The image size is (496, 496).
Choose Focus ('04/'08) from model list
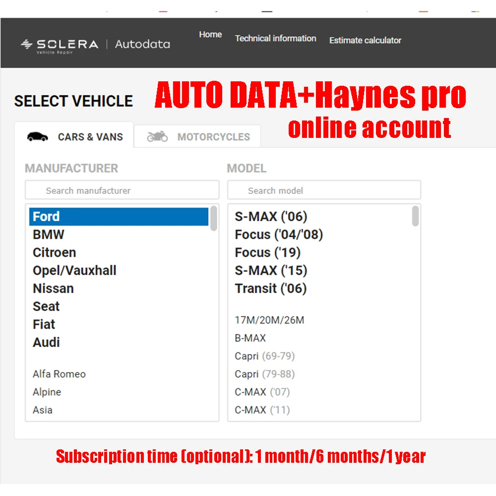(279, 234)
